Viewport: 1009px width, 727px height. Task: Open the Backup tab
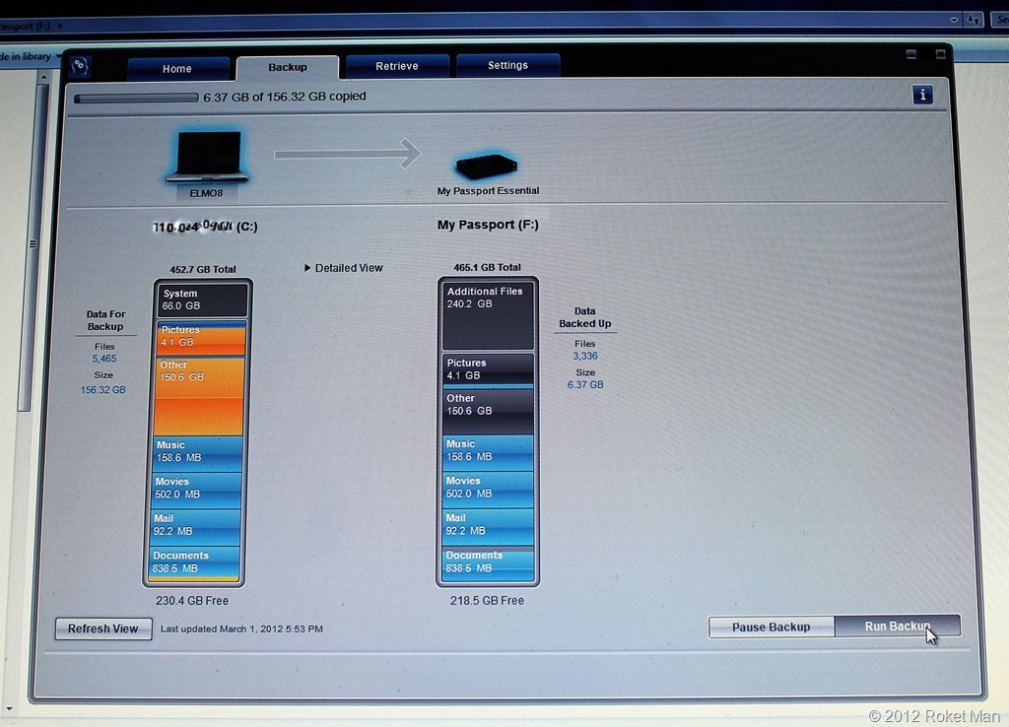[288, 67]
